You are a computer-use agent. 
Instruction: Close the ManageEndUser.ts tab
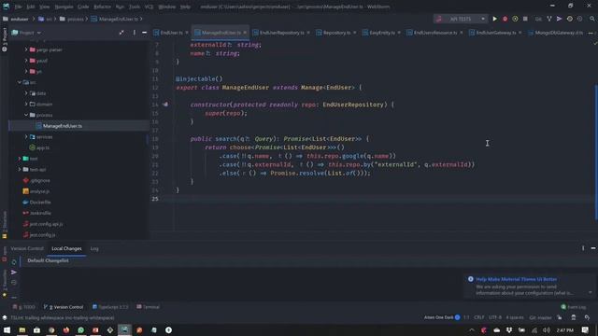[245, 33]
